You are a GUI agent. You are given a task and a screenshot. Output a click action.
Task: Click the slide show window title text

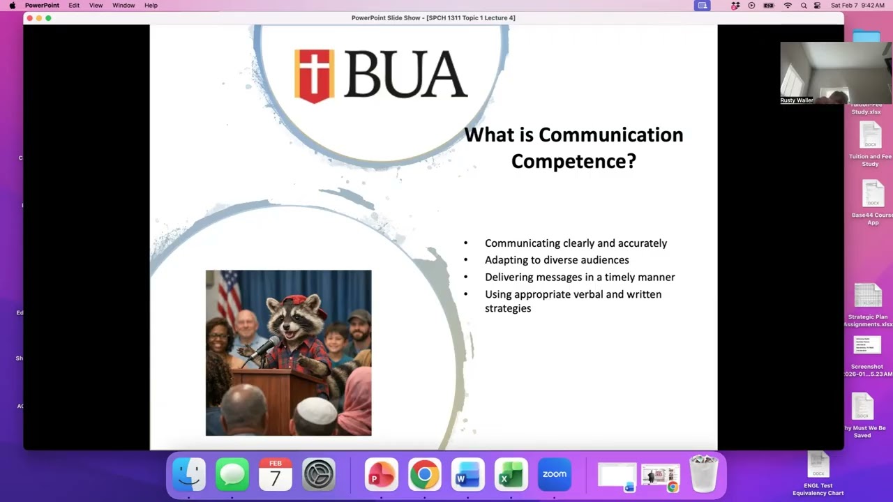click(x=433, y=17)
